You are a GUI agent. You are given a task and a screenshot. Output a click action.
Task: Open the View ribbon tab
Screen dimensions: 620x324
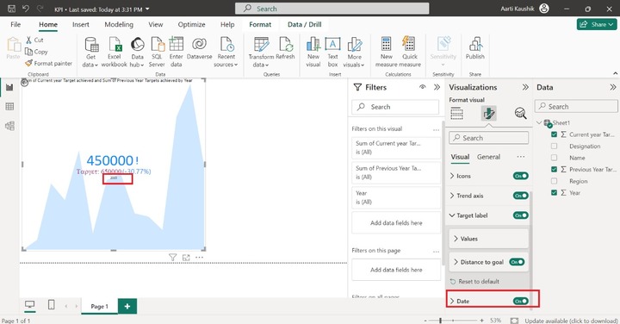tap(155, 24)
